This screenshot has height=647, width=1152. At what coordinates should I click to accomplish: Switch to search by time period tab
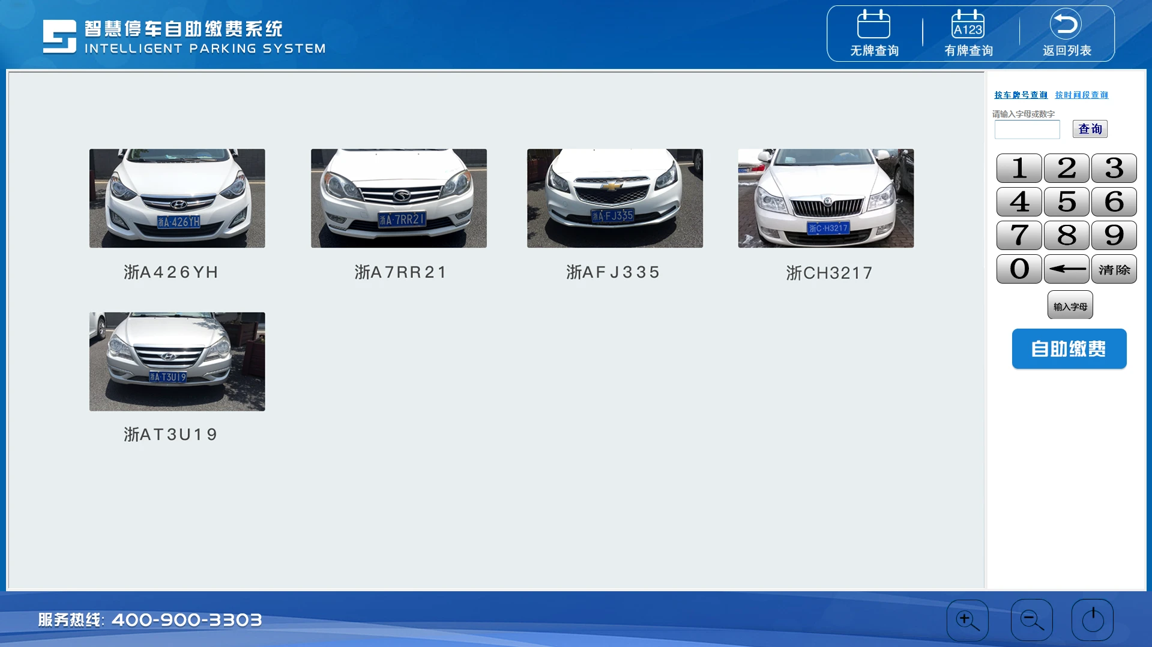[x=1081, y=95]
